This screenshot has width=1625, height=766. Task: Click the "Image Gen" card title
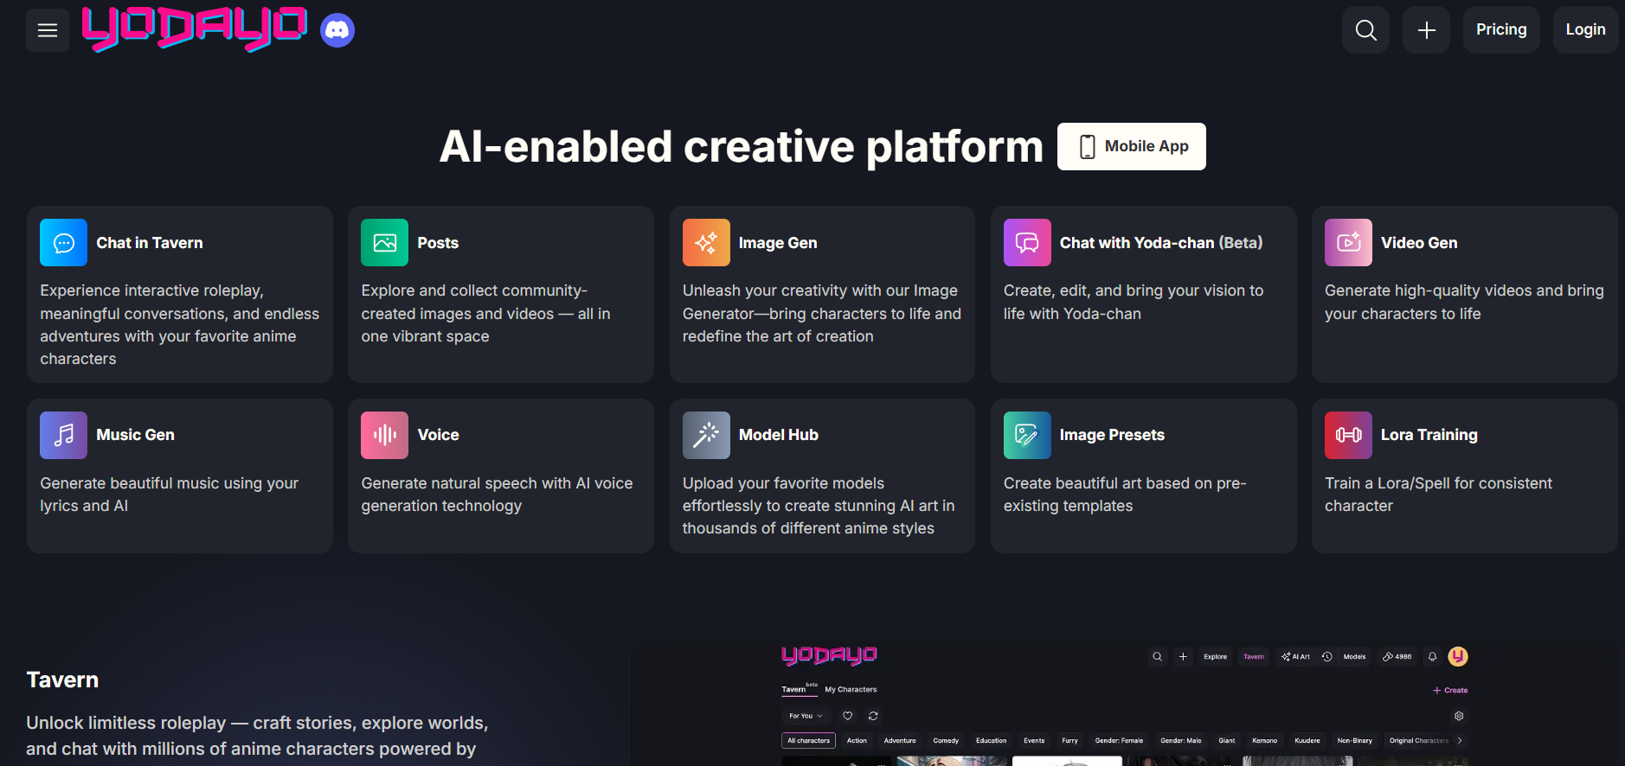(778, 243)
